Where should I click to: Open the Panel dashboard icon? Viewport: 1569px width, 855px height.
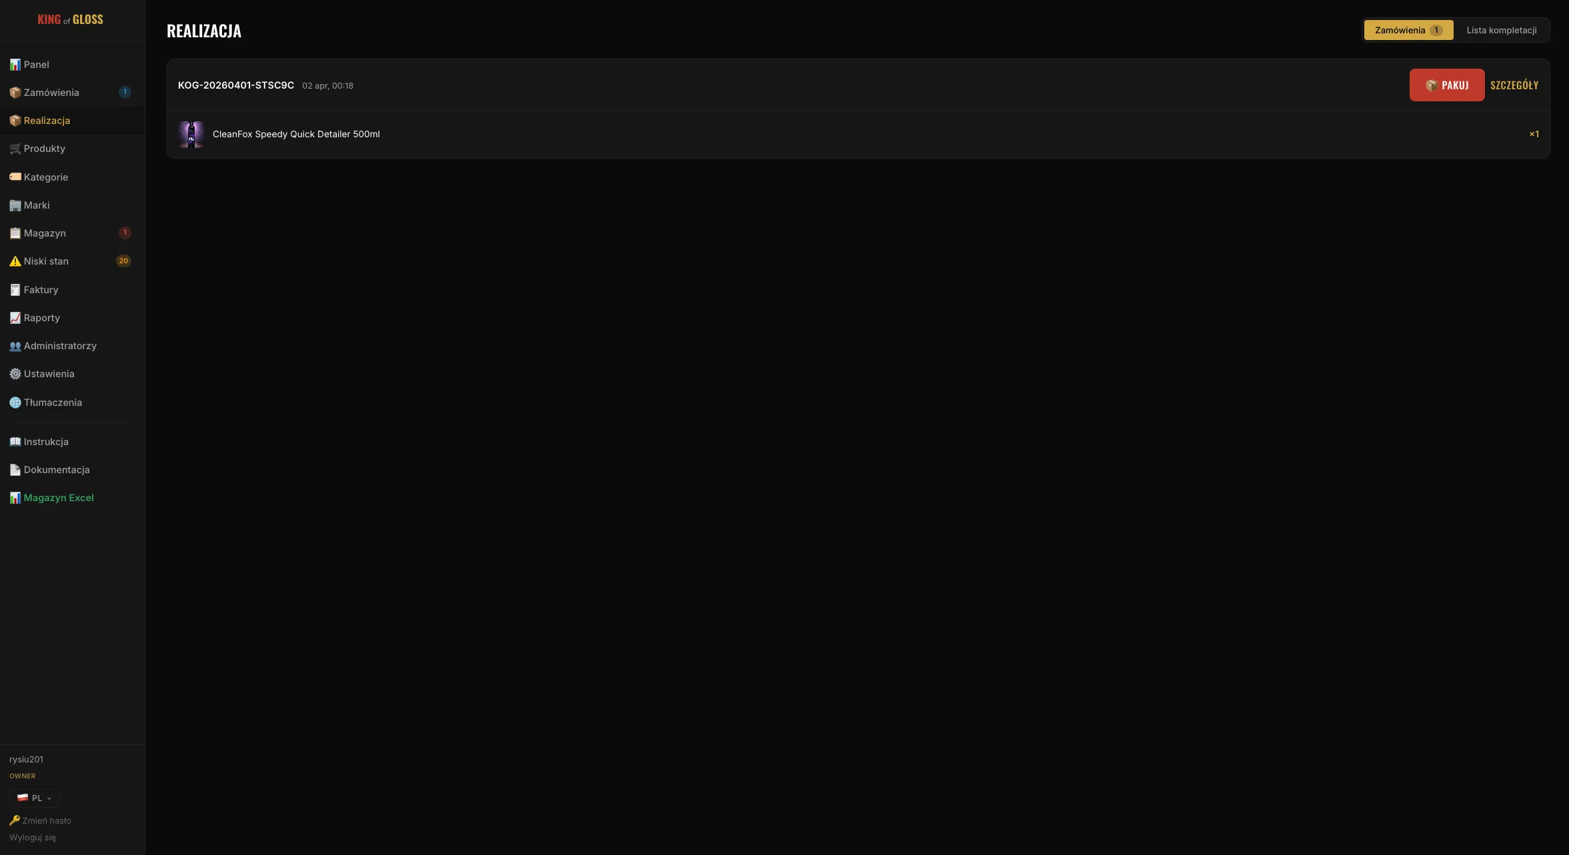(x=15, y=65)
